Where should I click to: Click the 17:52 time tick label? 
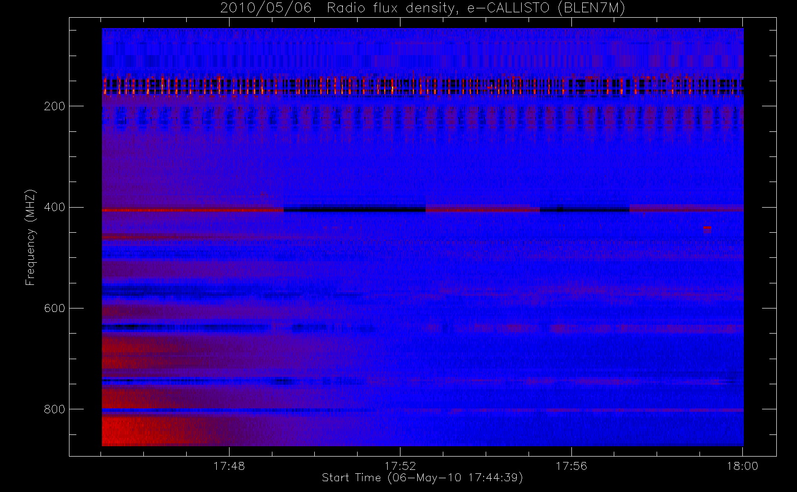coord(400,466)
